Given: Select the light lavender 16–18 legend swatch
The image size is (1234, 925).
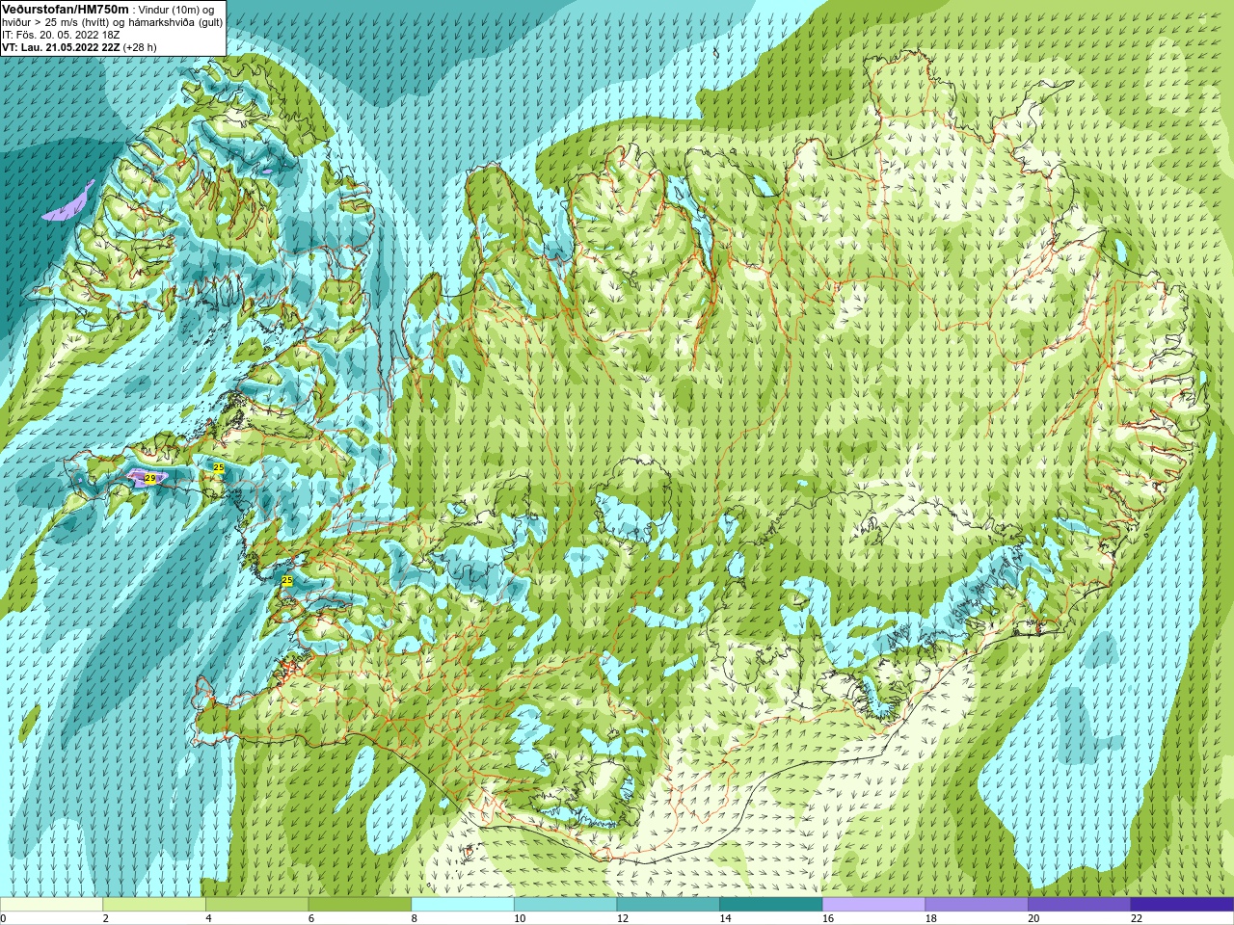Looking at the screenshot, I should (873, 905).
